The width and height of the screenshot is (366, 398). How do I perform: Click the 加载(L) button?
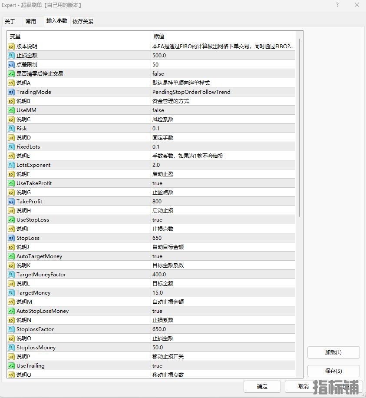point(333,352)
